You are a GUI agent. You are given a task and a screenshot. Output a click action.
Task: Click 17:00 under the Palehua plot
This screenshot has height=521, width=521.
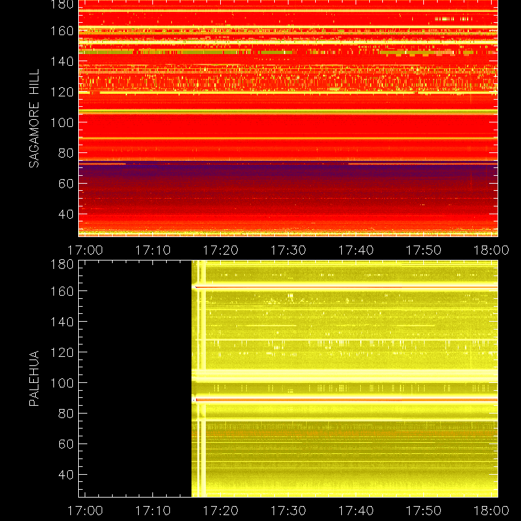[85, 511]
